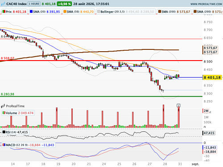The height and width of the screenshot is (167, 223).
Task: Select the SMA (50) value 8 440,70
Action: tap(87, 12)
